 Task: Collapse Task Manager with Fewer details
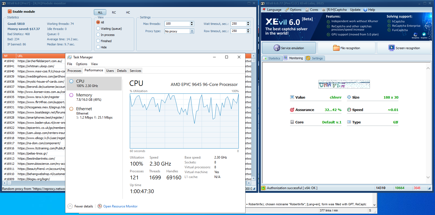point(80,206)
